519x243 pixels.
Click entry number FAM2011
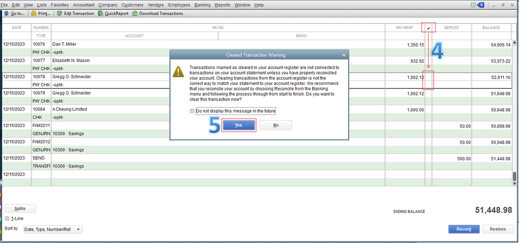[41, 125]
